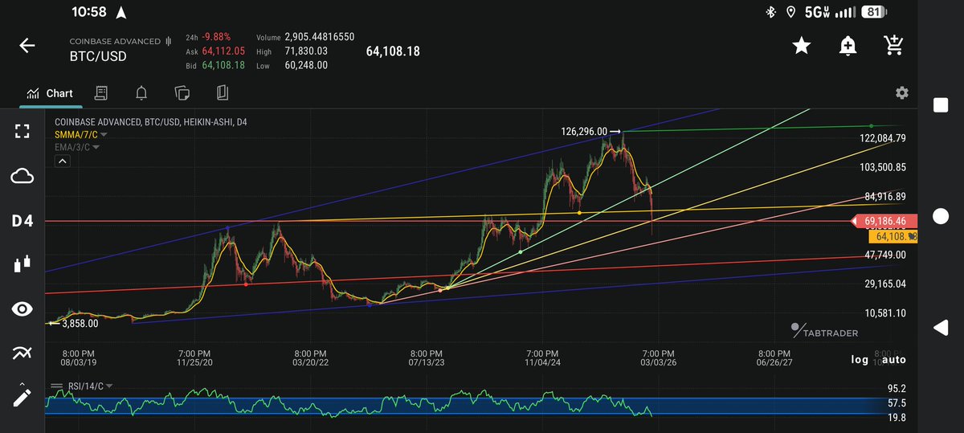Open the alerts bell tab

pos(141,93)
